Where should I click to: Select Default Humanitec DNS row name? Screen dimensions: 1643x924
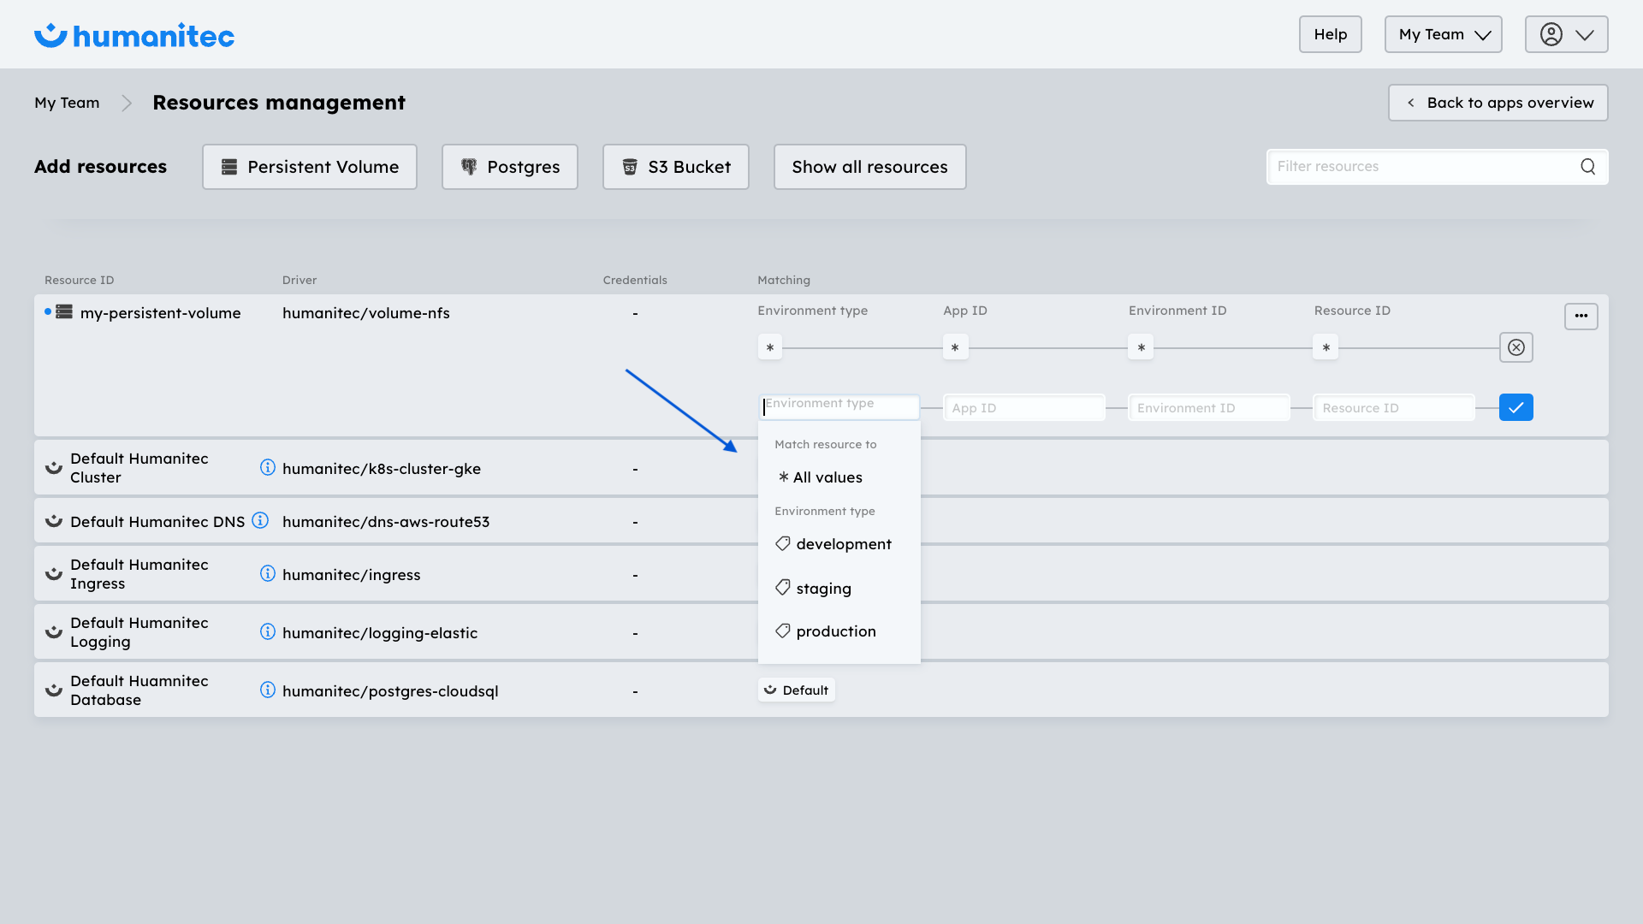pos(157,522)
